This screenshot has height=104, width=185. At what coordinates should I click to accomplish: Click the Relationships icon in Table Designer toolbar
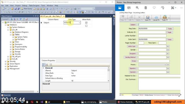pyautogui.click(x=68, y=12)
